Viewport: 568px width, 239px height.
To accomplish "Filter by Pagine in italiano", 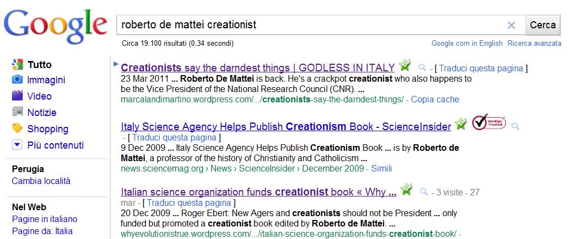I will pos(45,219).
